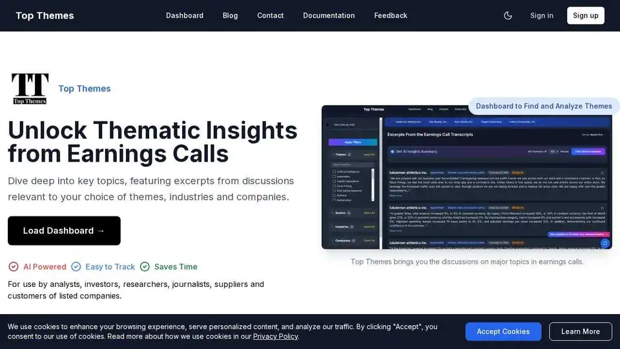Open the Feedback nav item
The width and height of the screenshot is (620, 349).
391,16
